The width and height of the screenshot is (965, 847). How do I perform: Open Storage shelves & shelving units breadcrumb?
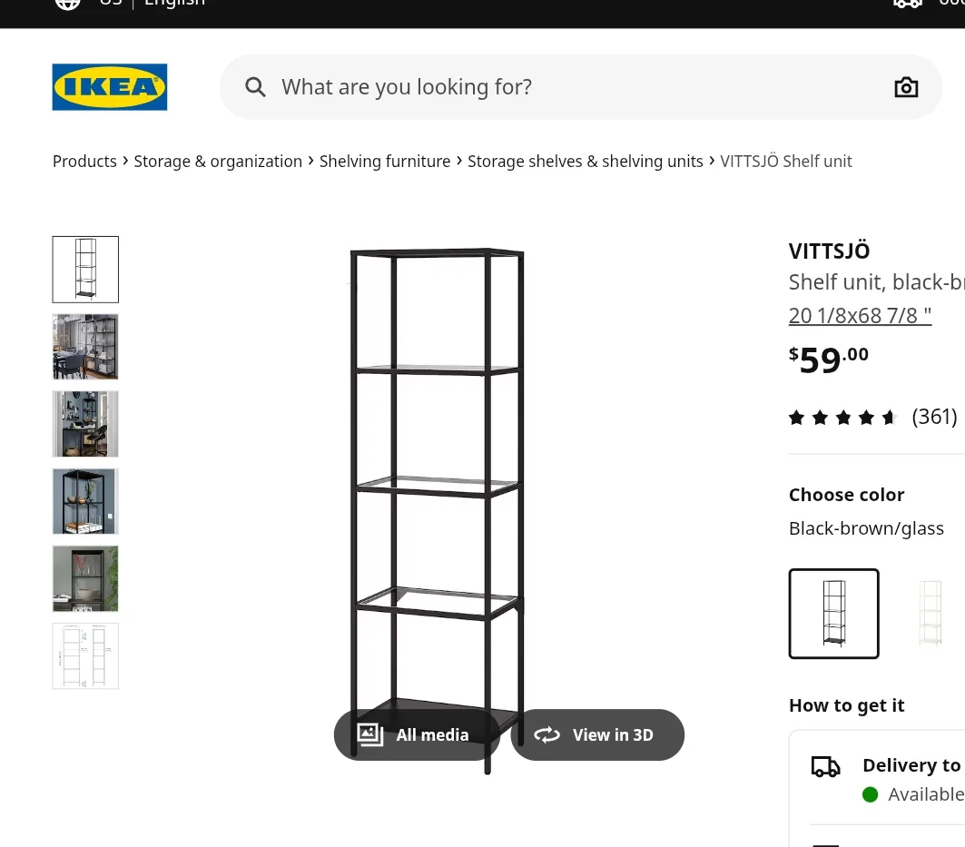point(586,162)
